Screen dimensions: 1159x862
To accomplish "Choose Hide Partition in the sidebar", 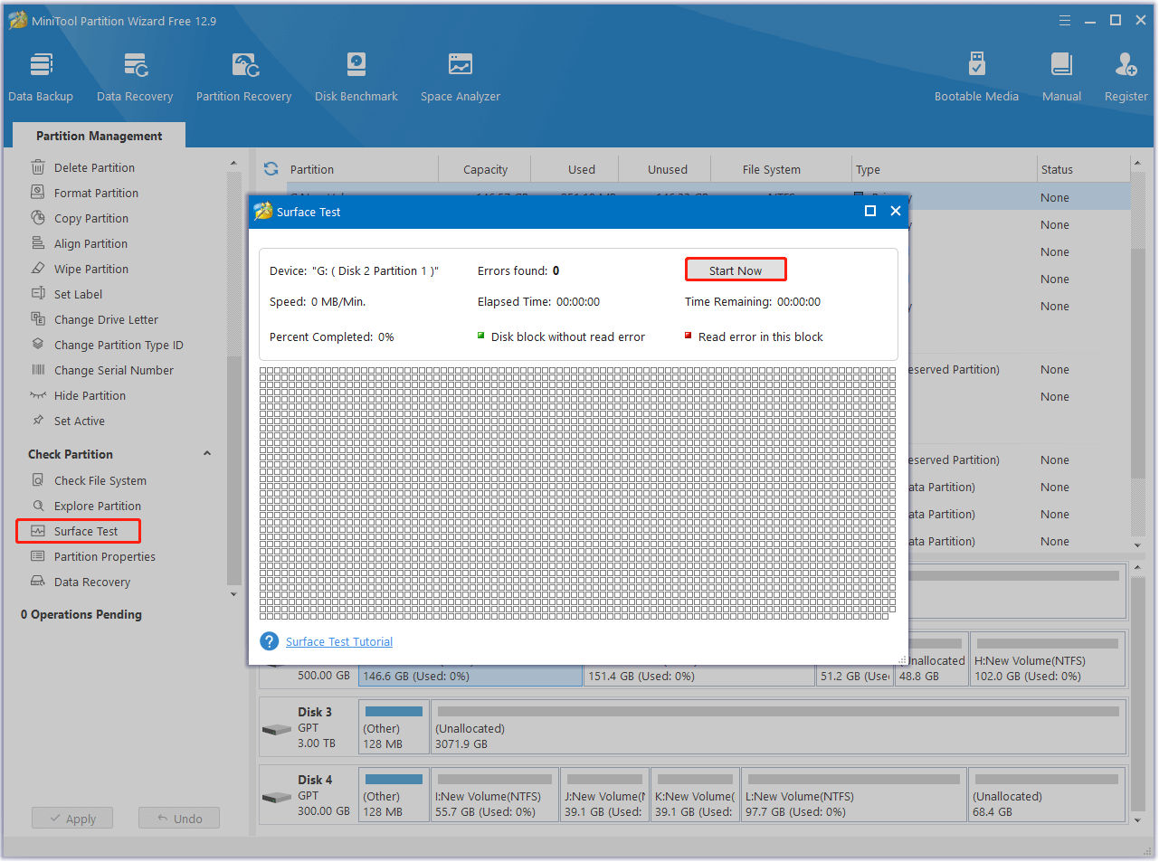I will [90, 395].
